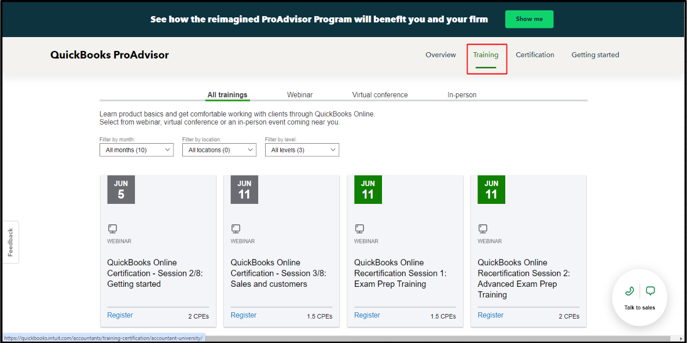Click webinar monitor icon on Session 3/8 card
The image size is (687, 343).
(x=236, y=229)
